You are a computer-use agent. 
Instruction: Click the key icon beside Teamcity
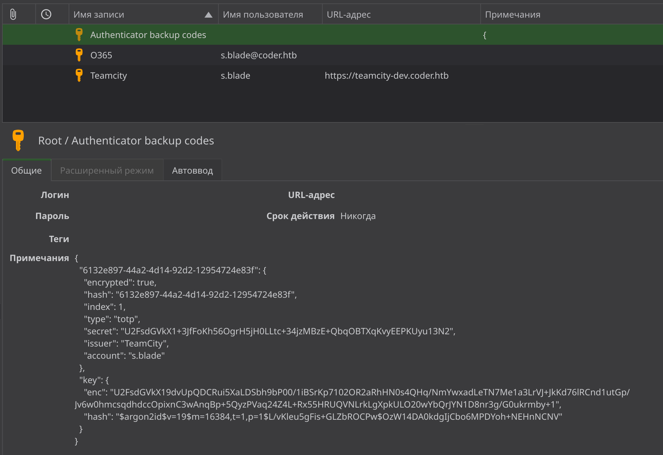(79, 75)
